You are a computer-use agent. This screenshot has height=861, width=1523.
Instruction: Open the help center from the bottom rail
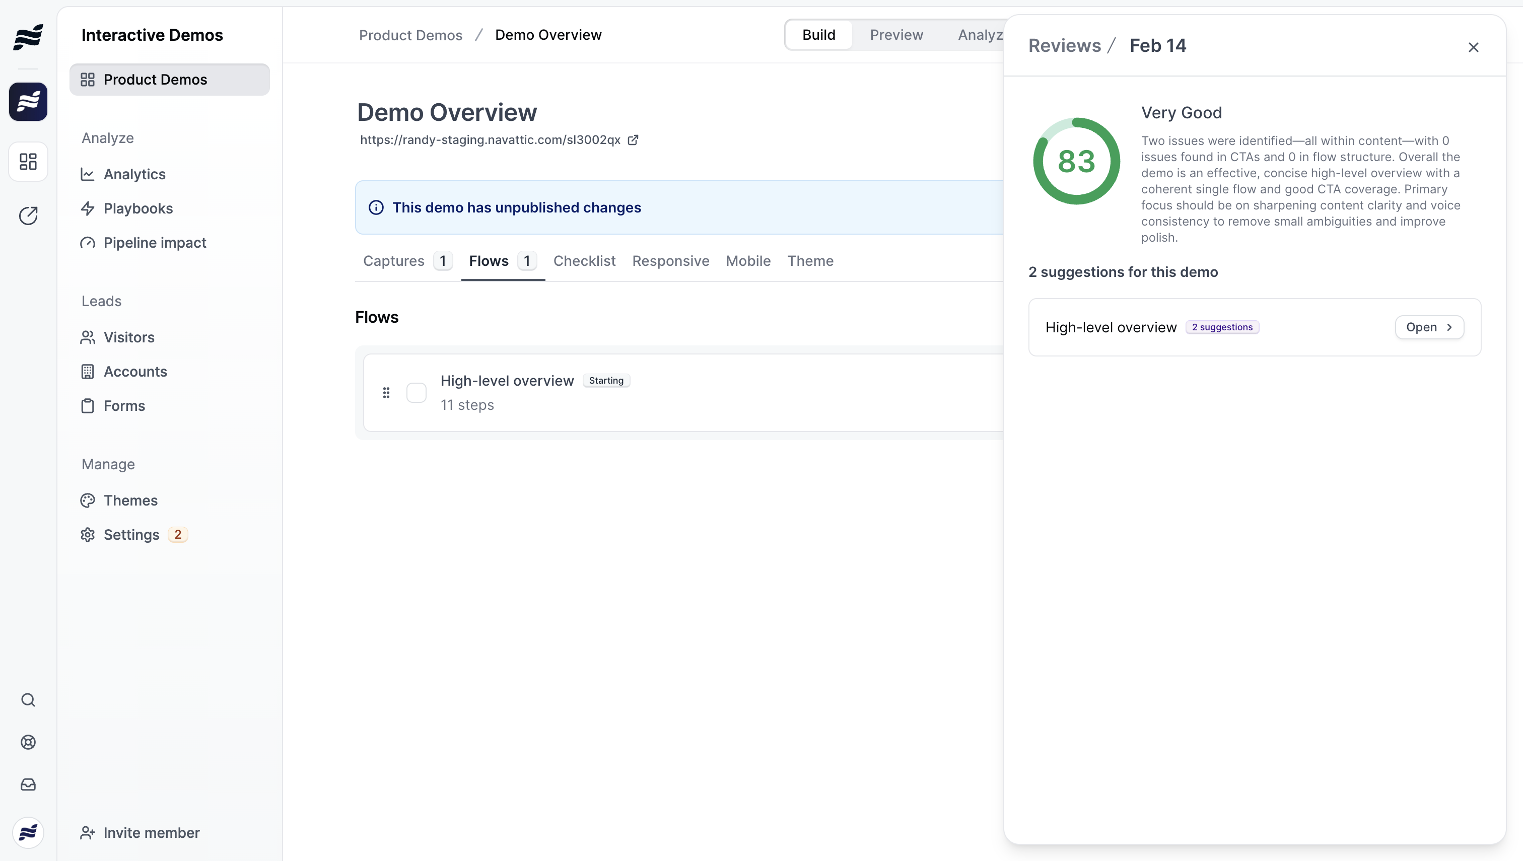(x=28, y=743)
